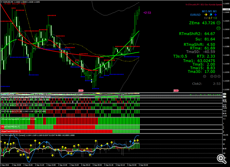Click the gray '0.2' value
Screen dimensions: 230x167
point(206,18)
